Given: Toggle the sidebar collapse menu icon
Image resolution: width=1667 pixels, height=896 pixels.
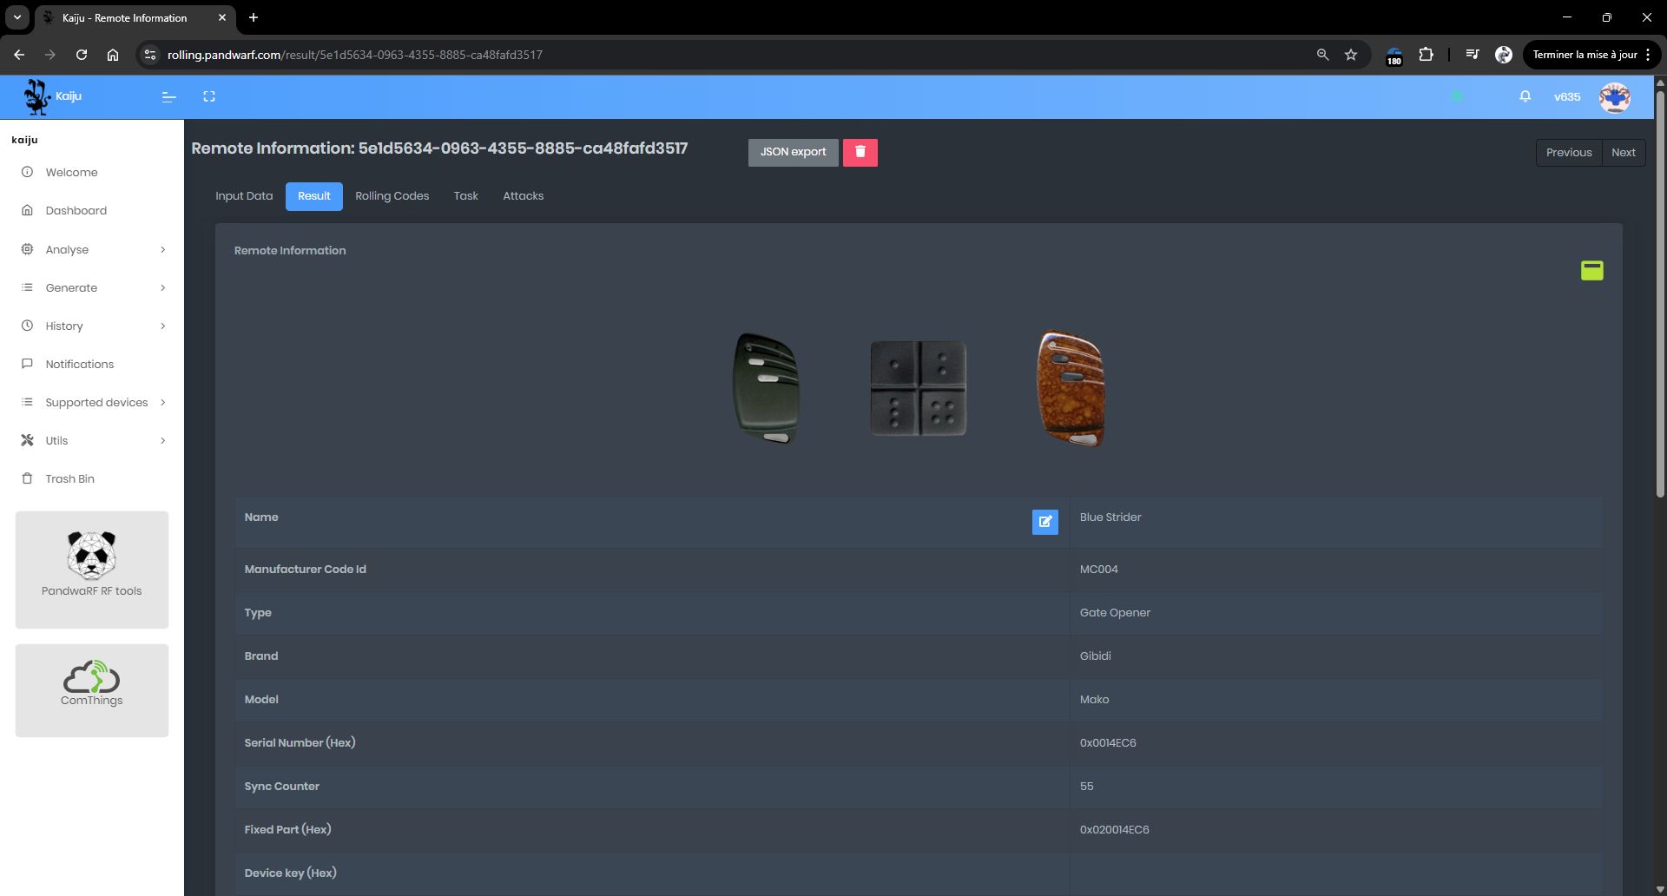Looking at the screenshot, I should tap(169, 97).
